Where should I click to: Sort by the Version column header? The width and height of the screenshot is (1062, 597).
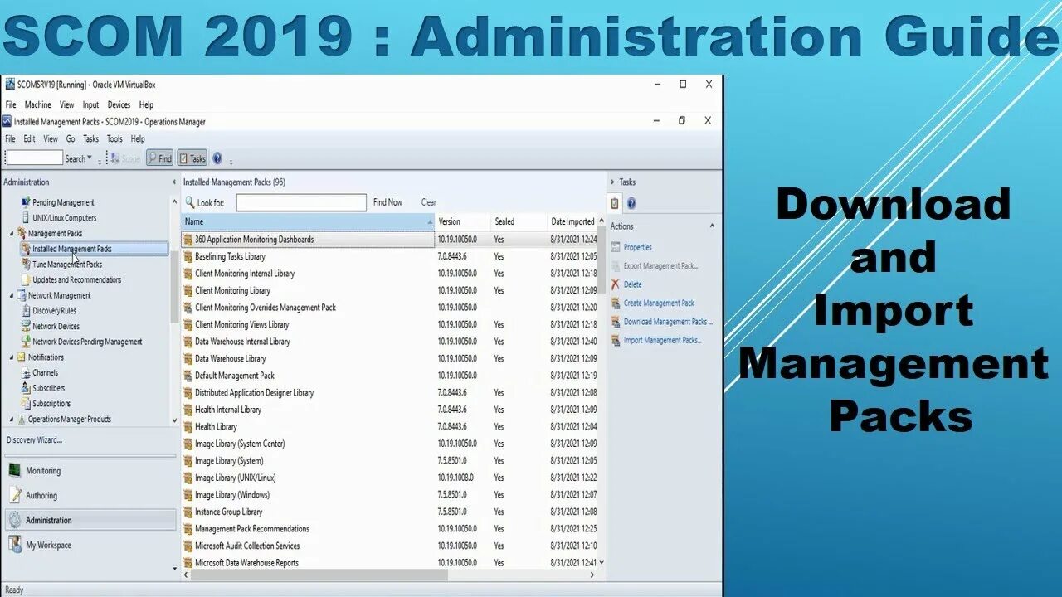[463, 221]
